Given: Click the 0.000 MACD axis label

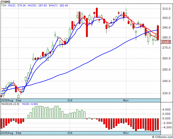Looking at the screenshot, I should pyautogui.click(x=166, y=118).
